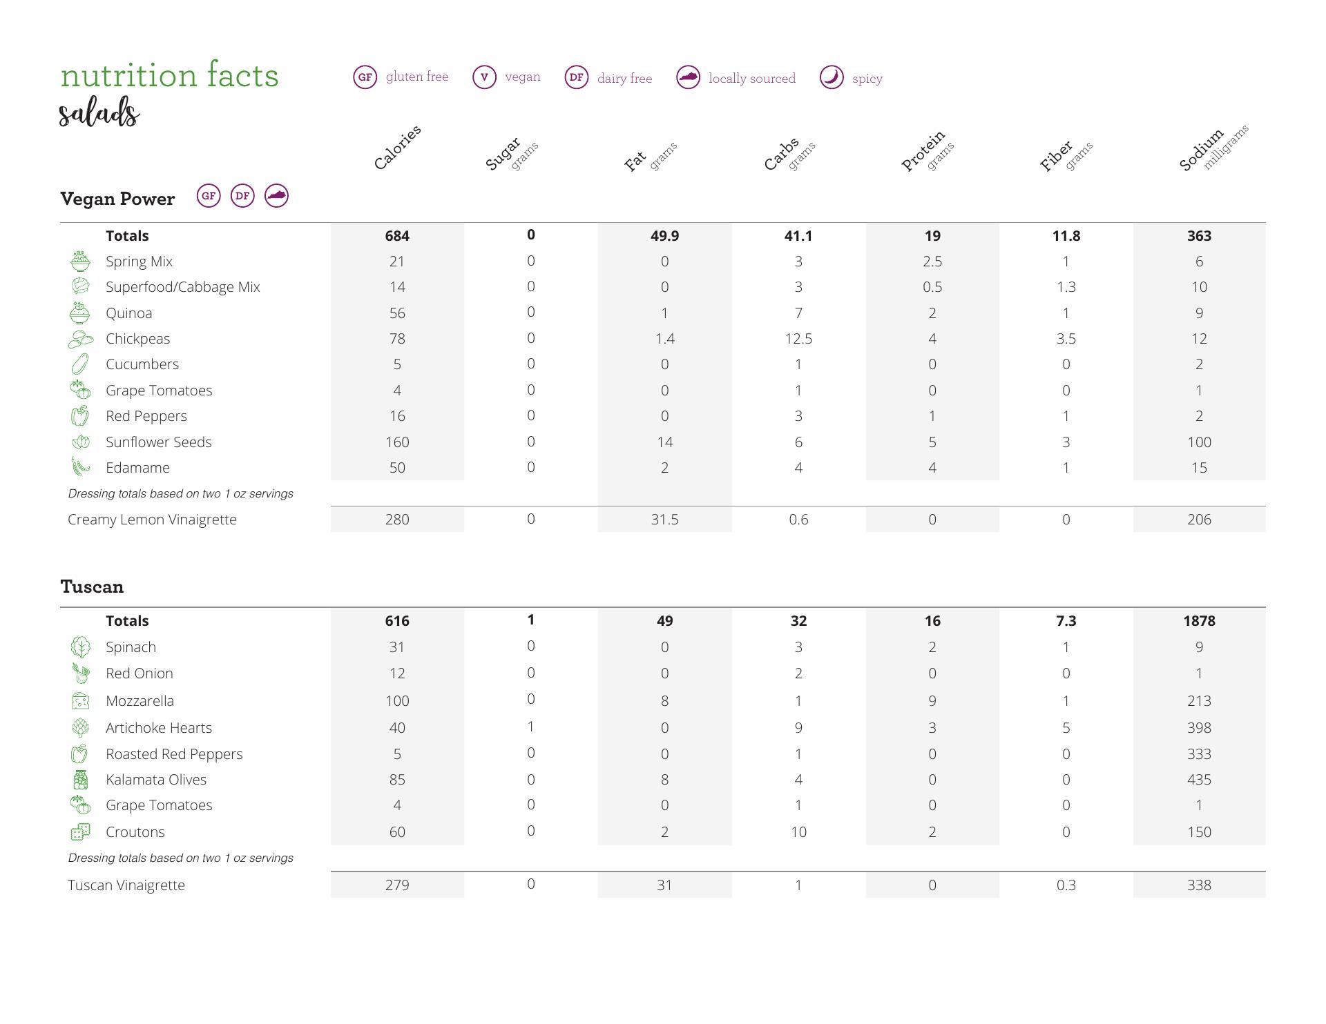This screenshot has width=1326, height=1024.
Task: Click the vegan V legend icon
Action: click(x=484, y=77)
